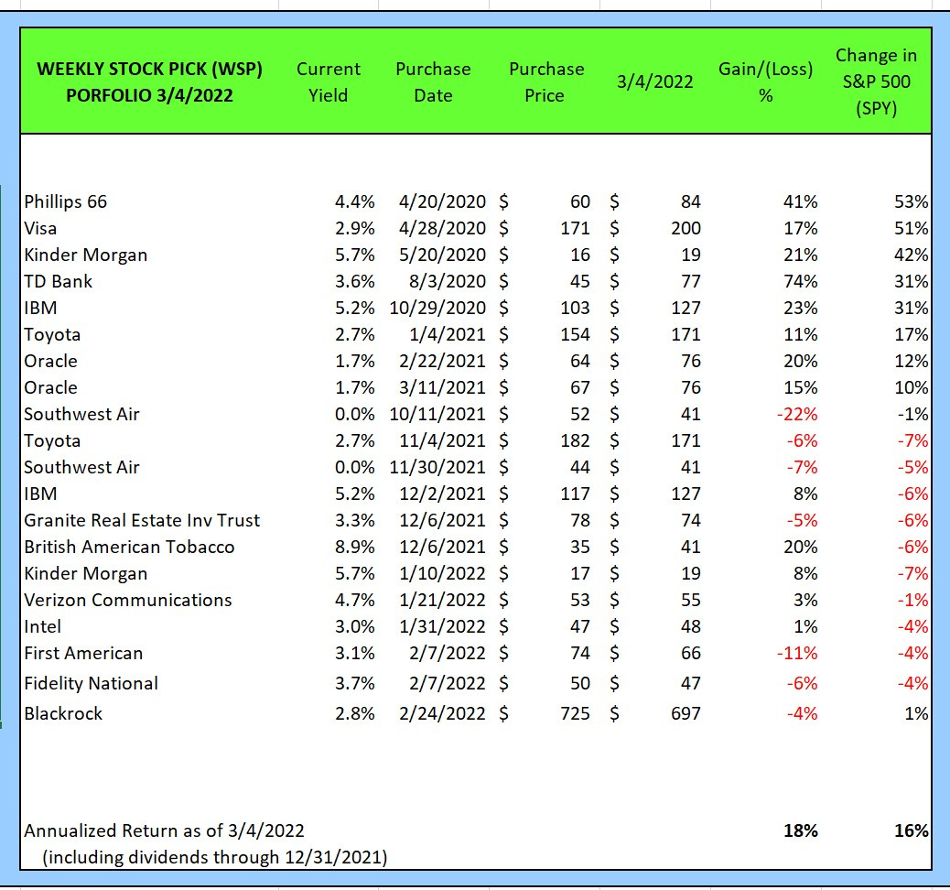Select 'Annualized Return as of 3/4/2022' label
Viewport: 950px width, 890px height.
click(x=164, y=830)
